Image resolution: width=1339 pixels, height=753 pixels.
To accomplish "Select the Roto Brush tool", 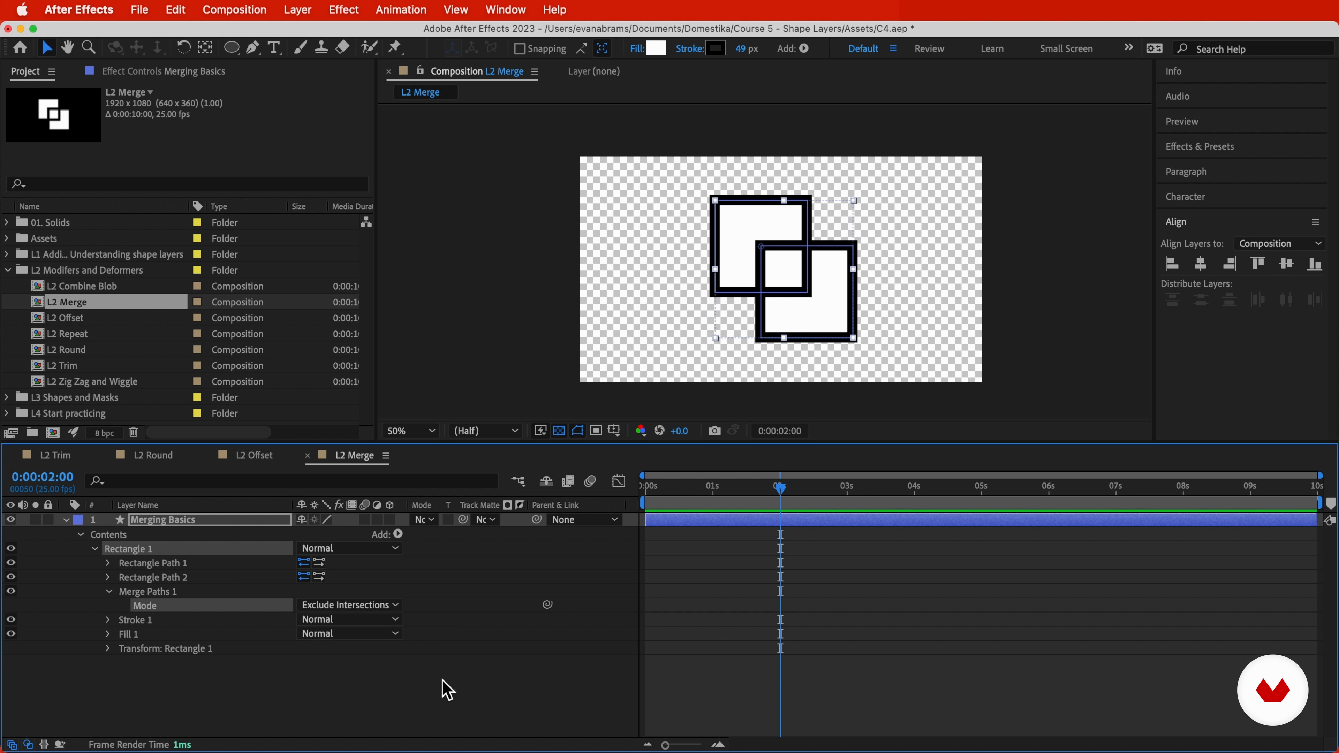I will 369,48.
